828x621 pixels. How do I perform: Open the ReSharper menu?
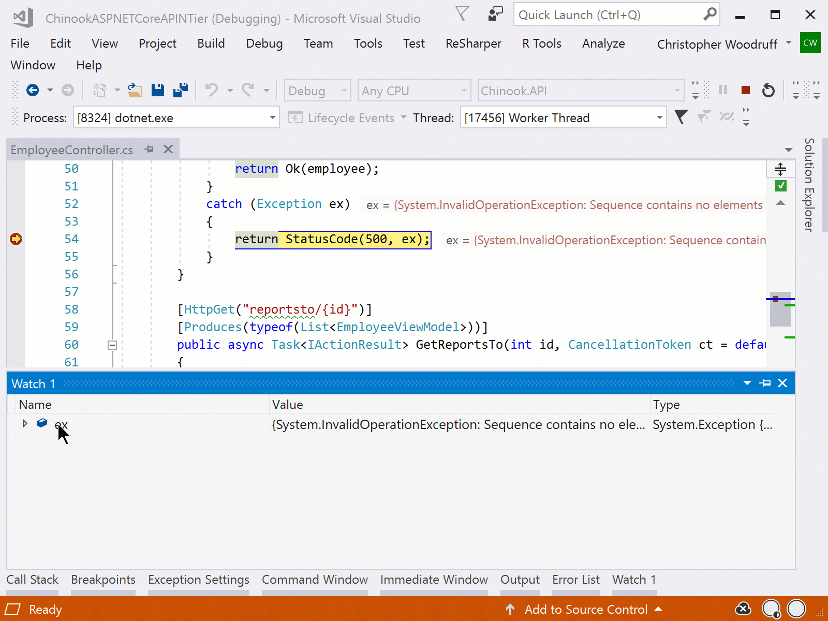(x=473, y=43)
